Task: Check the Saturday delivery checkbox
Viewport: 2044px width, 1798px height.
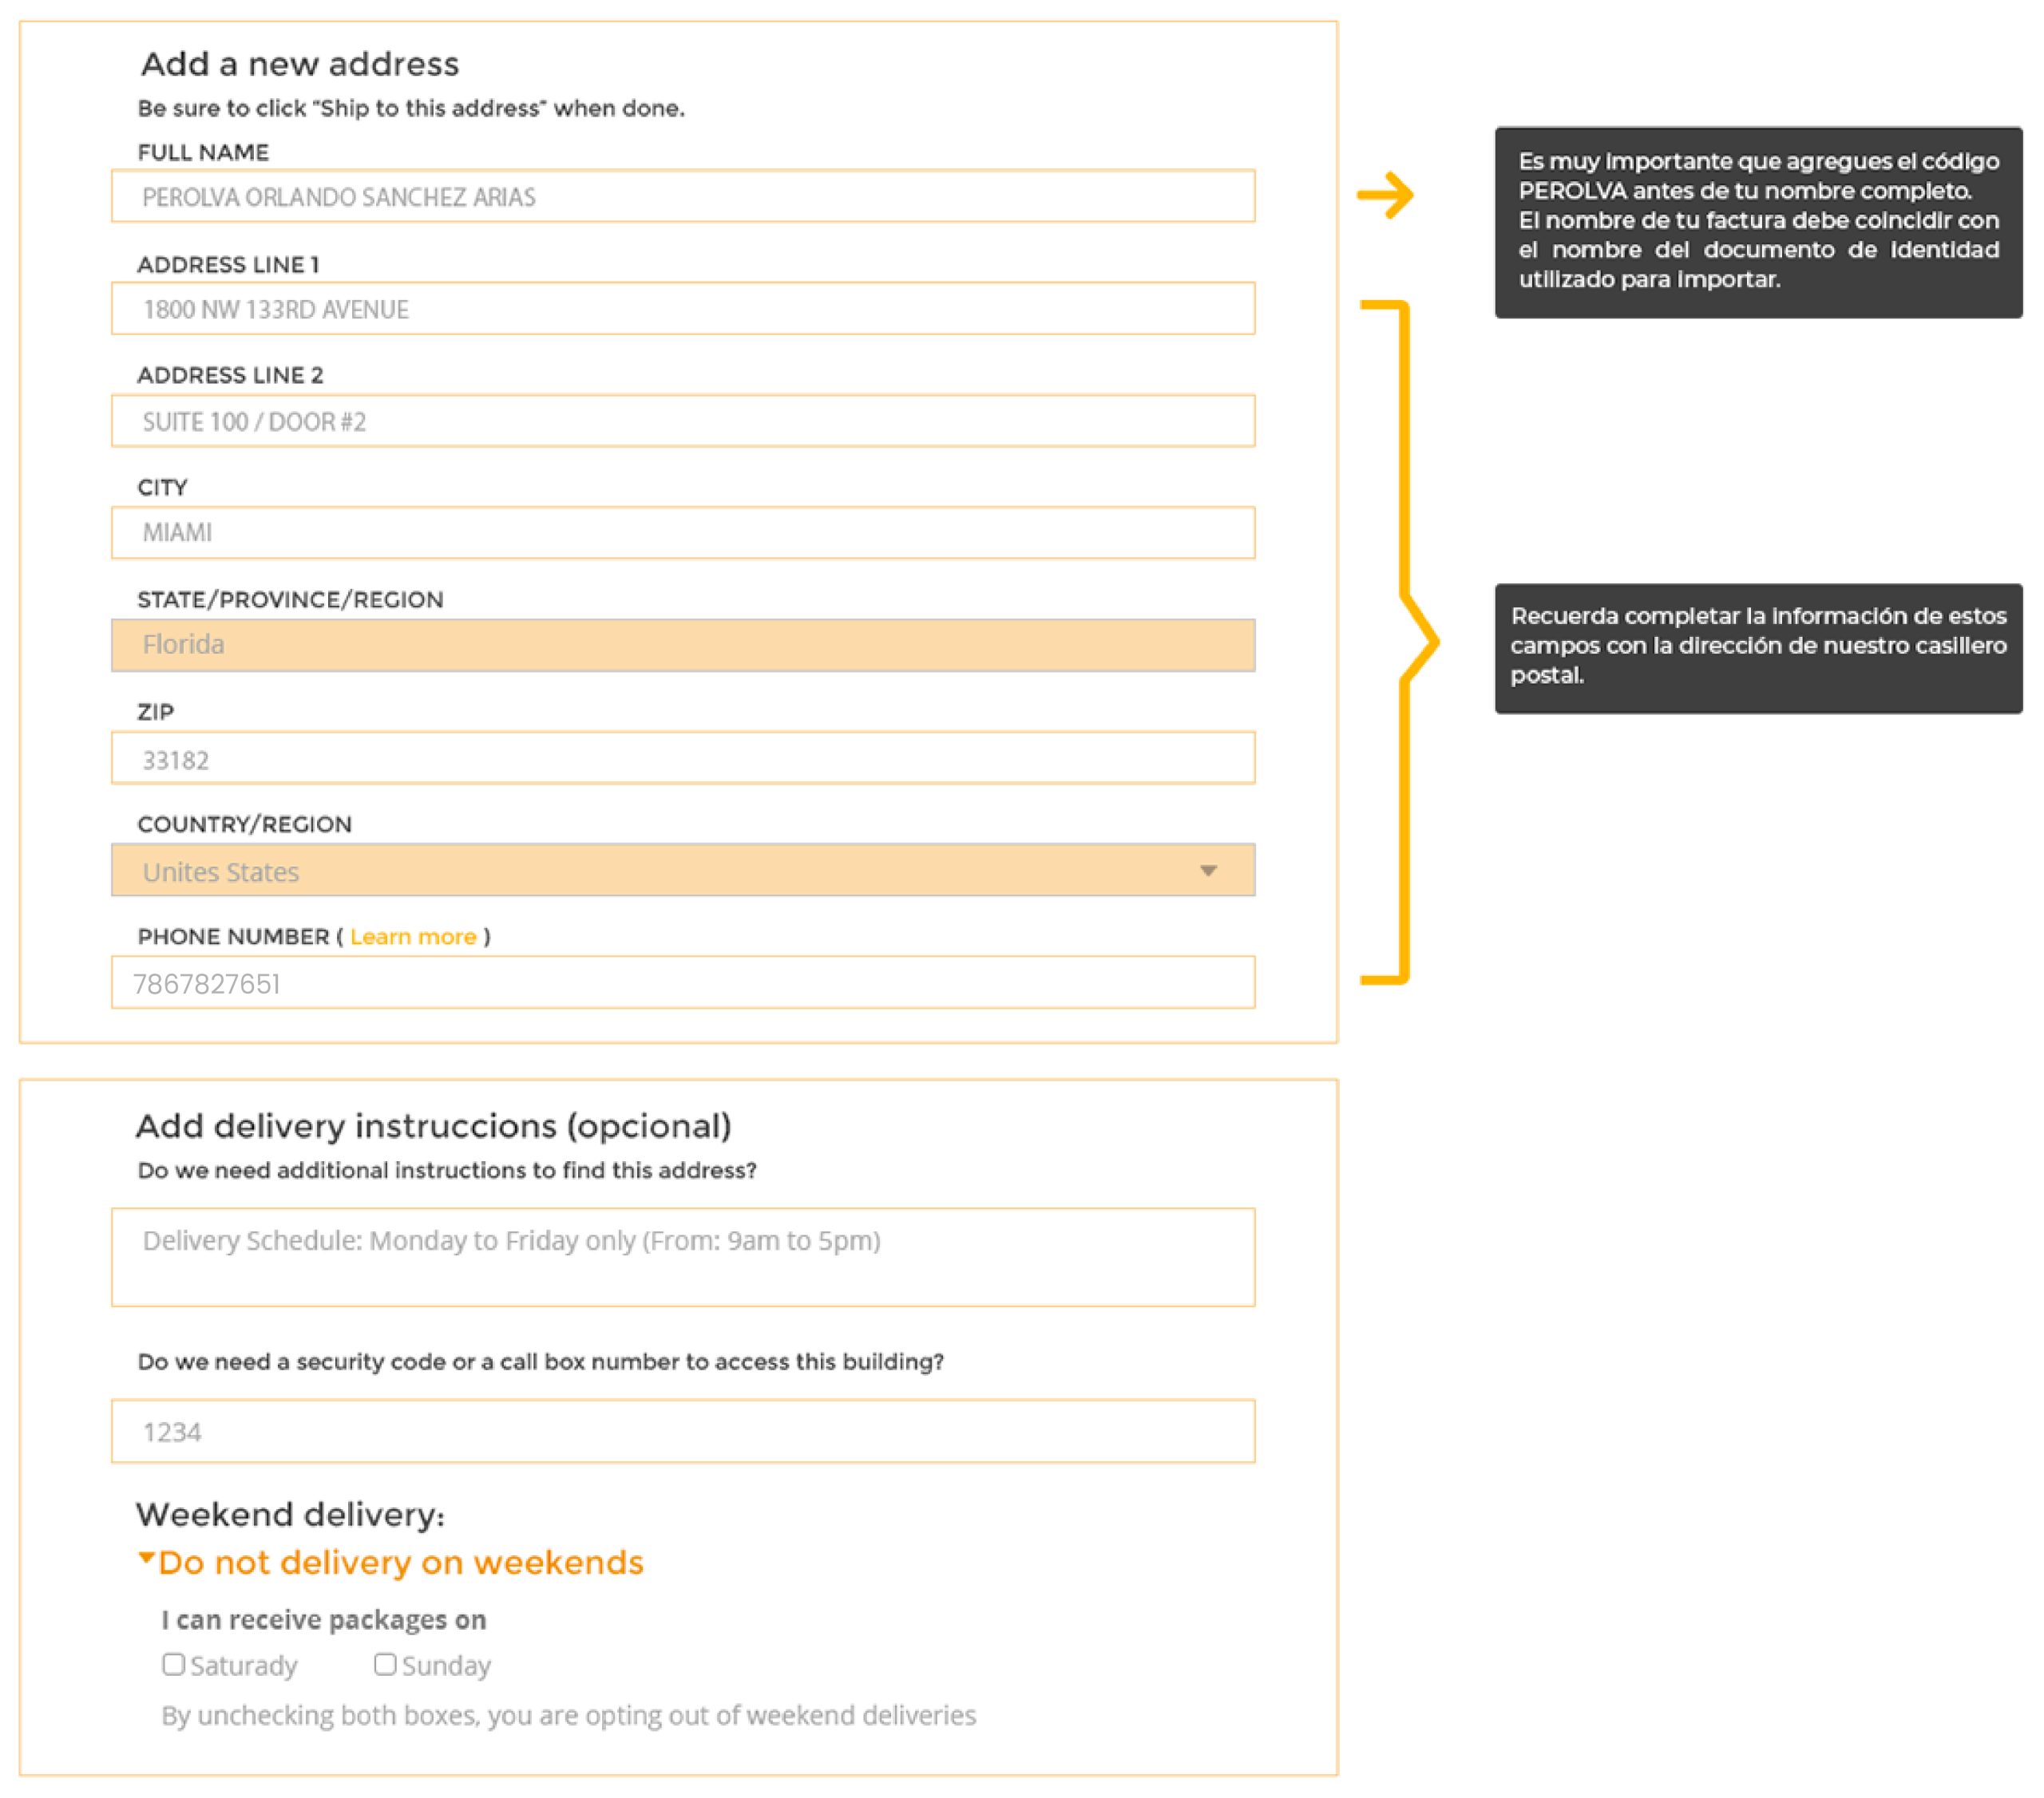Action: 173,1664
